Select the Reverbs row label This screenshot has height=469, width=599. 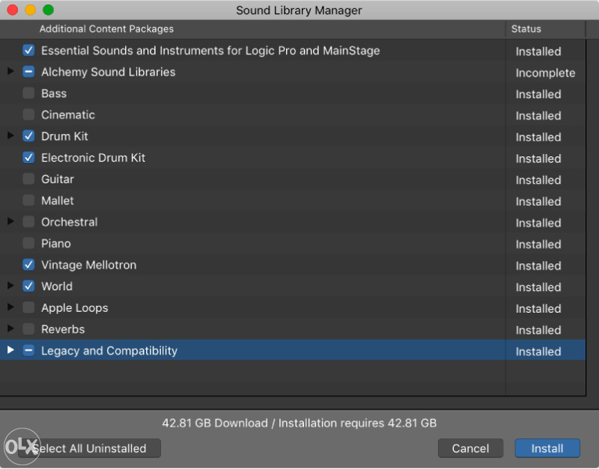[x=63, y=329]
